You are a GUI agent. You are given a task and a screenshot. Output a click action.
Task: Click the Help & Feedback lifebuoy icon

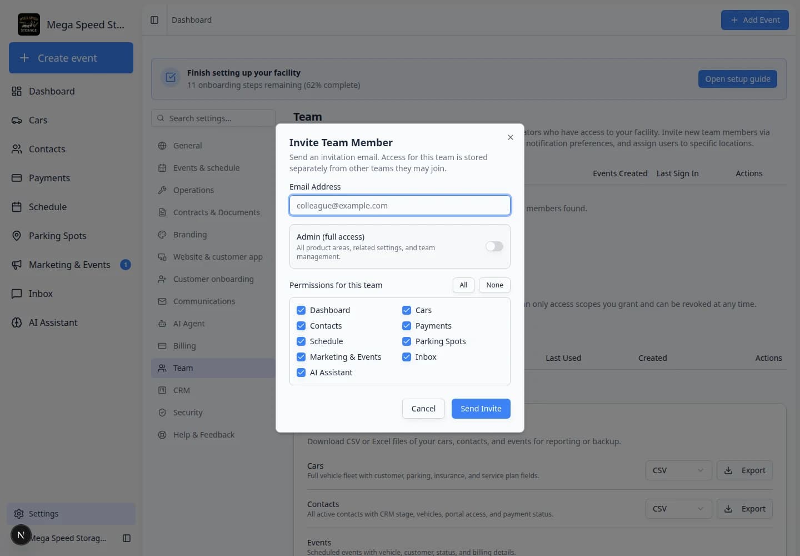pos(162,435)
